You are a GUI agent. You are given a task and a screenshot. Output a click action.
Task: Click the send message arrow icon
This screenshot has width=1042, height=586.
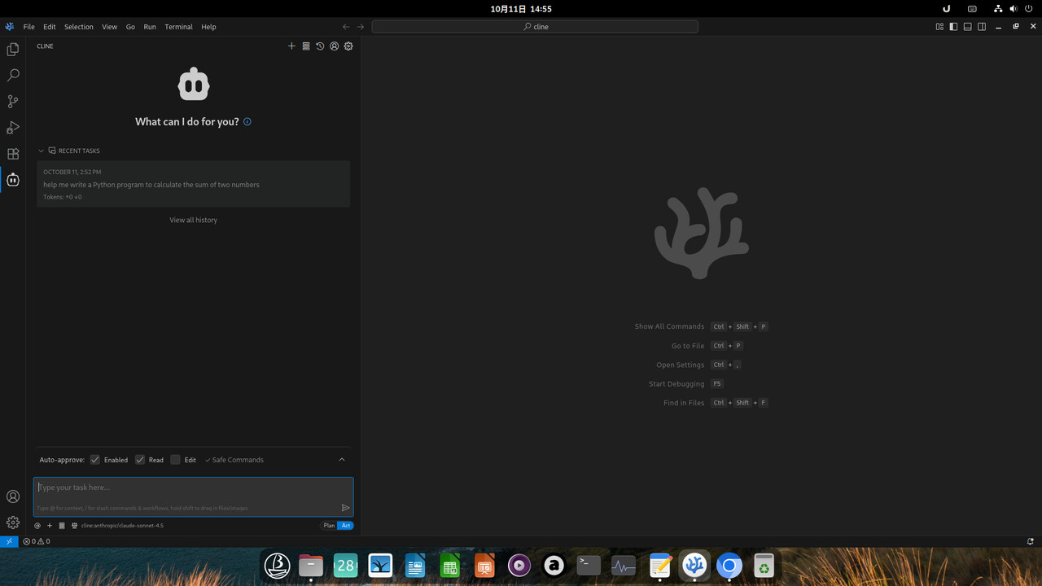click(x=345, y=508)
